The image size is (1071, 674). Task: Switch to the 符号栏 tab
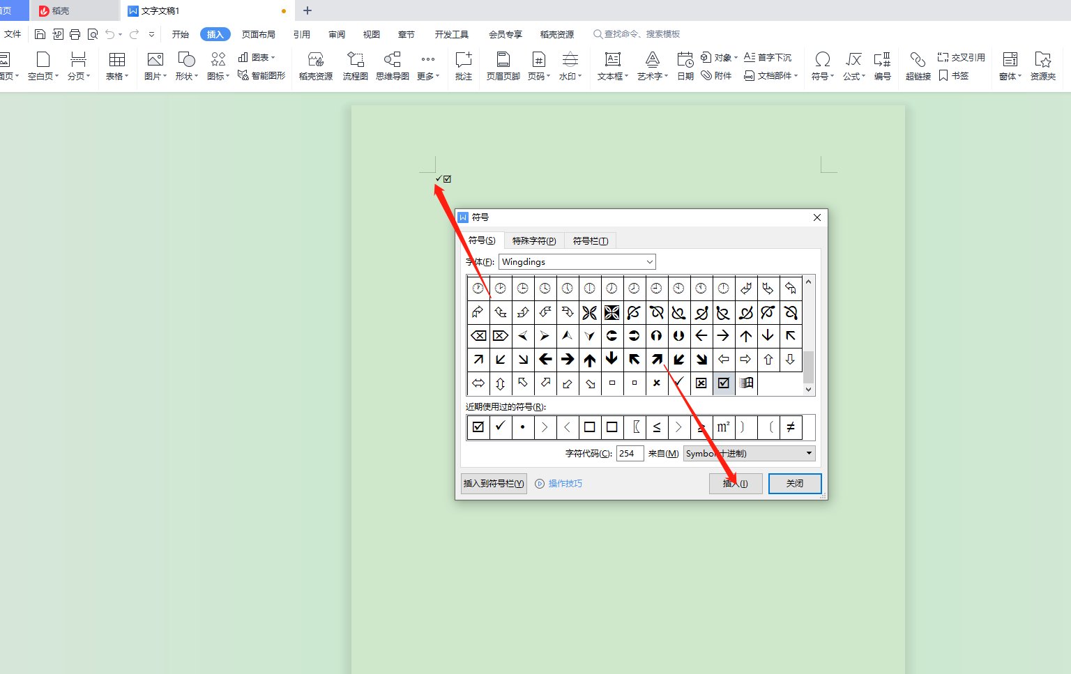click(590, 240)
